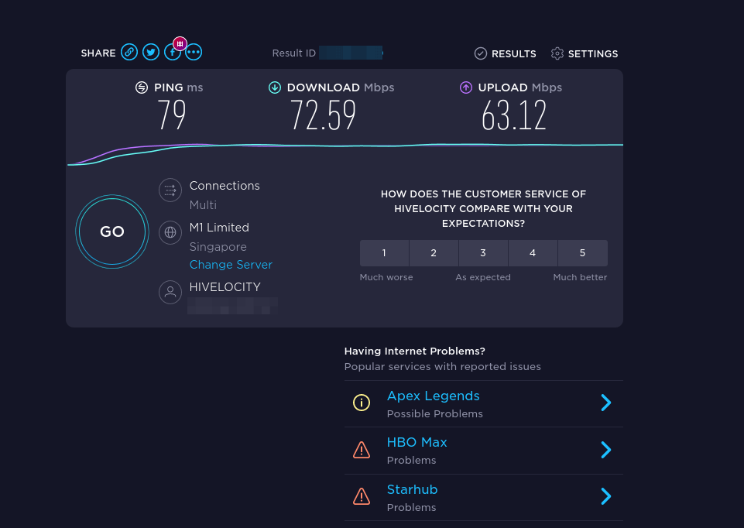Expand Starhub problems chevron
This screenshot has height=528, width=744.
[x=606, y=496]
